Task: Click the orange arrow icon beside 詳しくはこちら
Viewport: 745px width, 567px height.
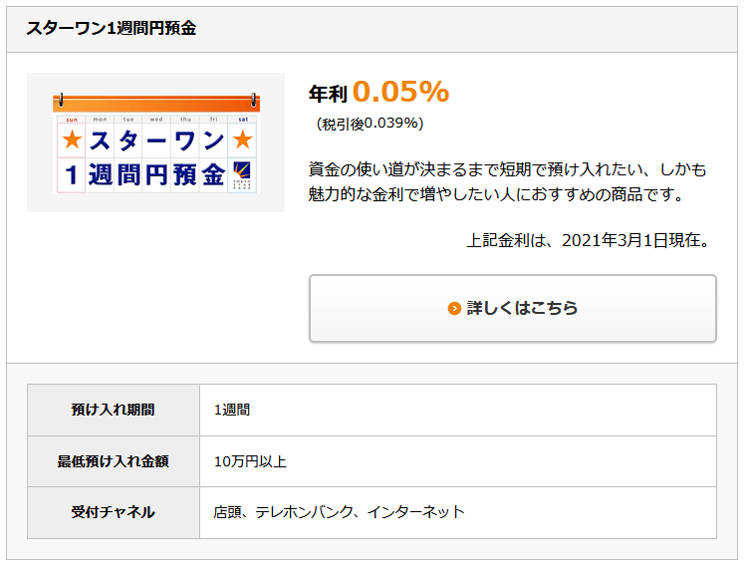Action: click(454, 309)
